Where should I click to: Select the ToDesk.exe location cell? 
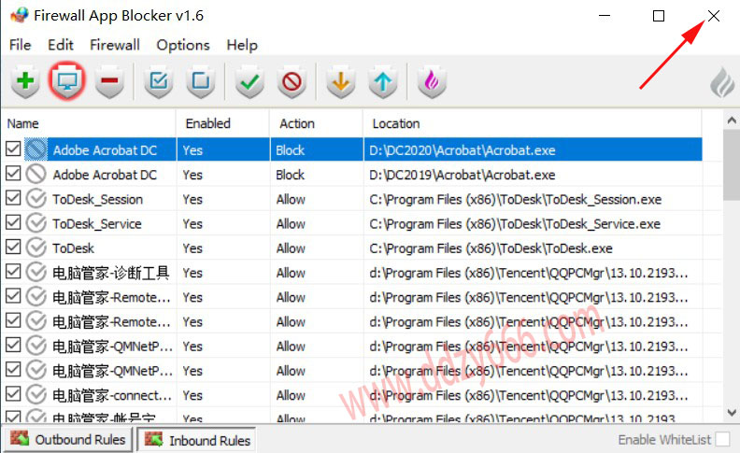coord(533,248)
